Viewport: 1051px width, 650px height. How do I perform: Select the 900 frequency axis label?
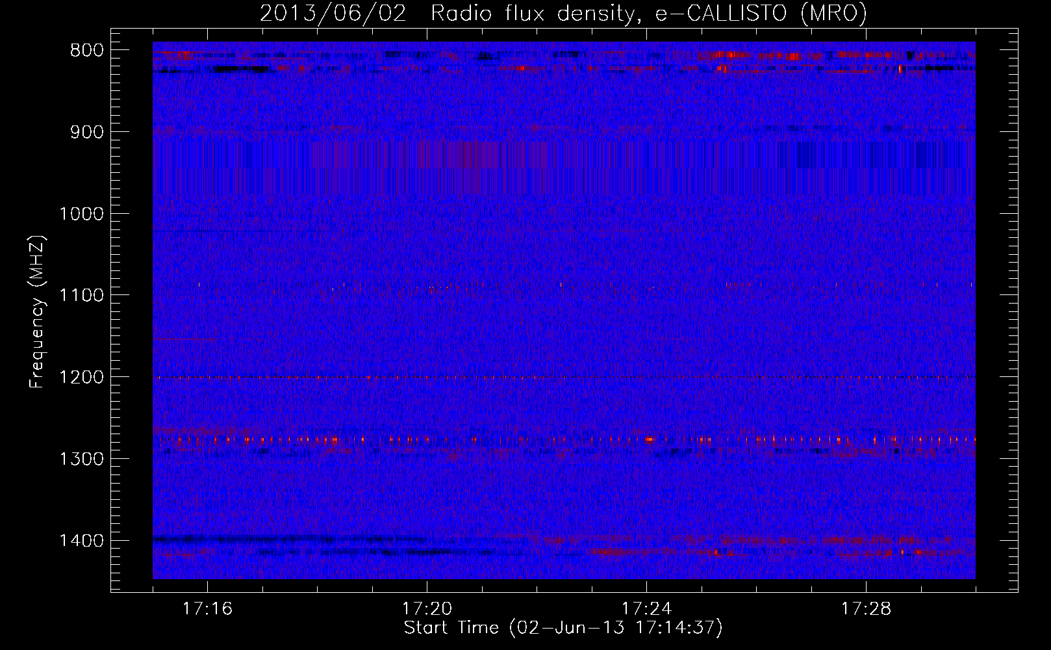point(87,133)
